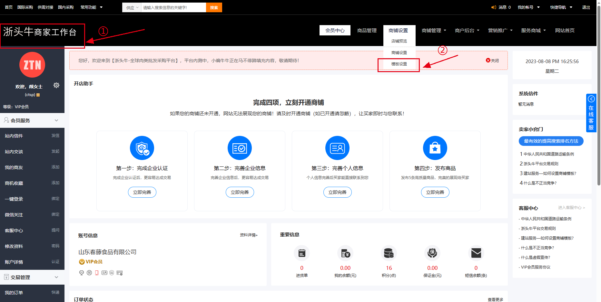Open the 商品管理 menu
The height and width of the screenshot is (302, 601).
pos(367,30)
